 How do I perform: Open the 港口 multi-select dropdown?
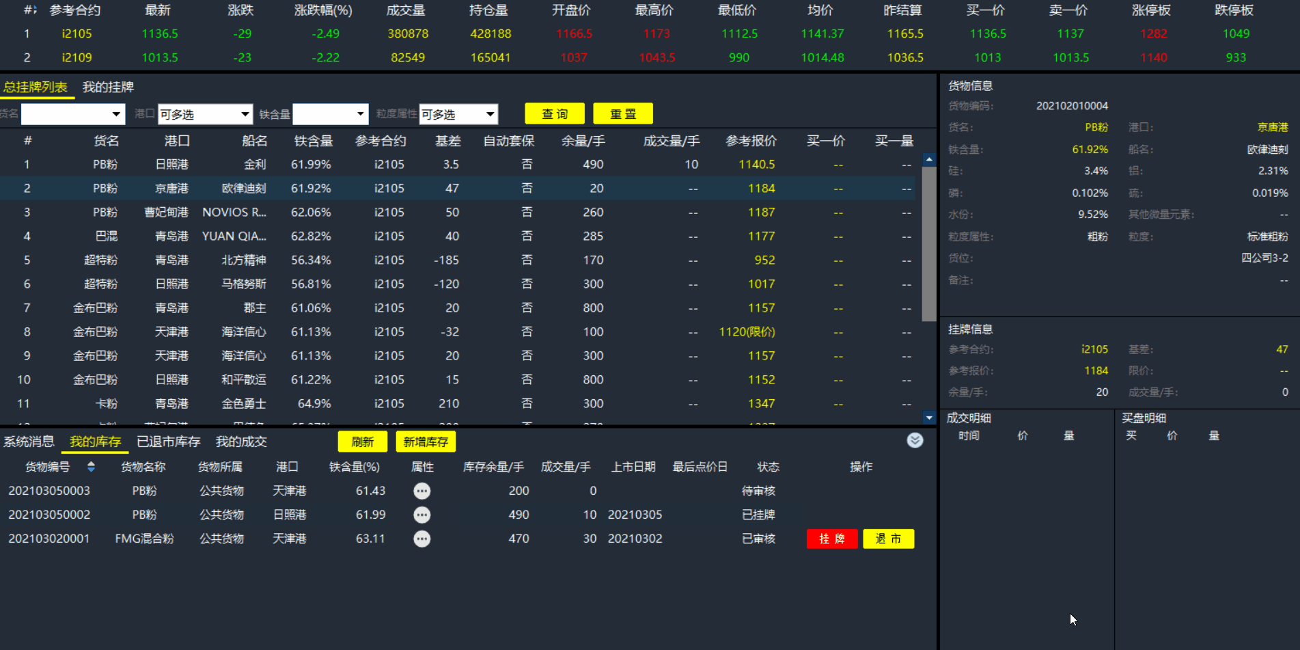pyautogui.click(x=206, y=114)
